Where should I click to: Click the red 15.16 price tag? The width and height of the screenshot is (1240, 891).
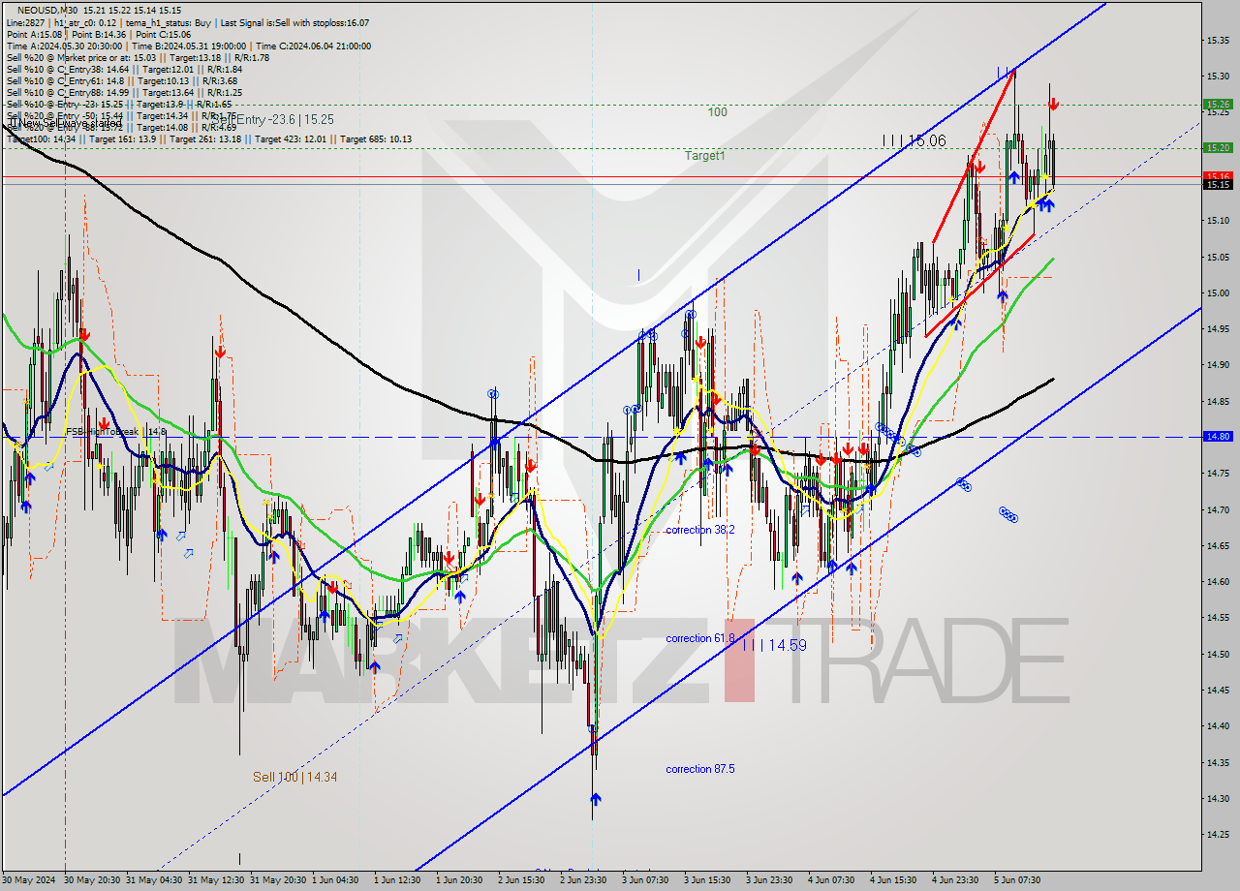[1217, 176]
